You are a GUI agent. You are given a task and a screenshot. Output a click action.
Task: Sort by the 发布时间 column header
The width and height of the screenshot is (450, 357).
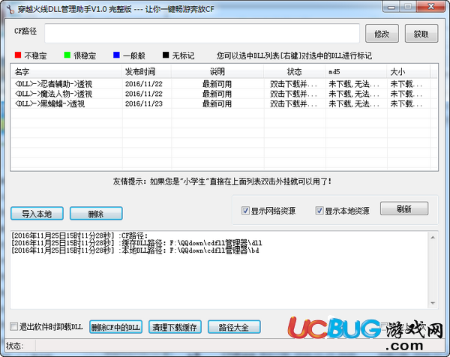tap(147, 71)
